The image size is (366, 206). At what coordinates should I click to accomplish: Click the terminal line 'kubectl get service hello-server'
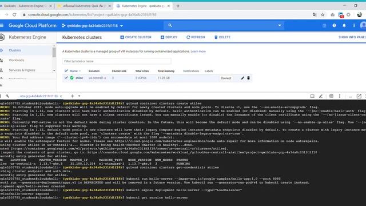157,197
